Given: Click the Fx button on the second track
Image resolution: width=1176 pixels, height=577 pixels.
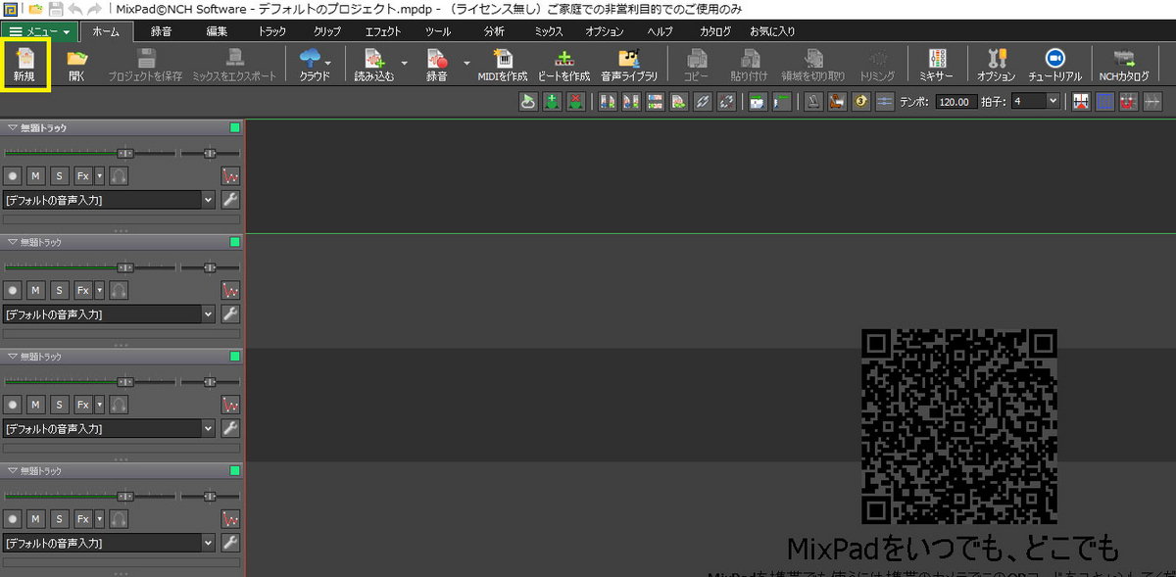Looking at the screenshot, I should [x=83, y=290].
